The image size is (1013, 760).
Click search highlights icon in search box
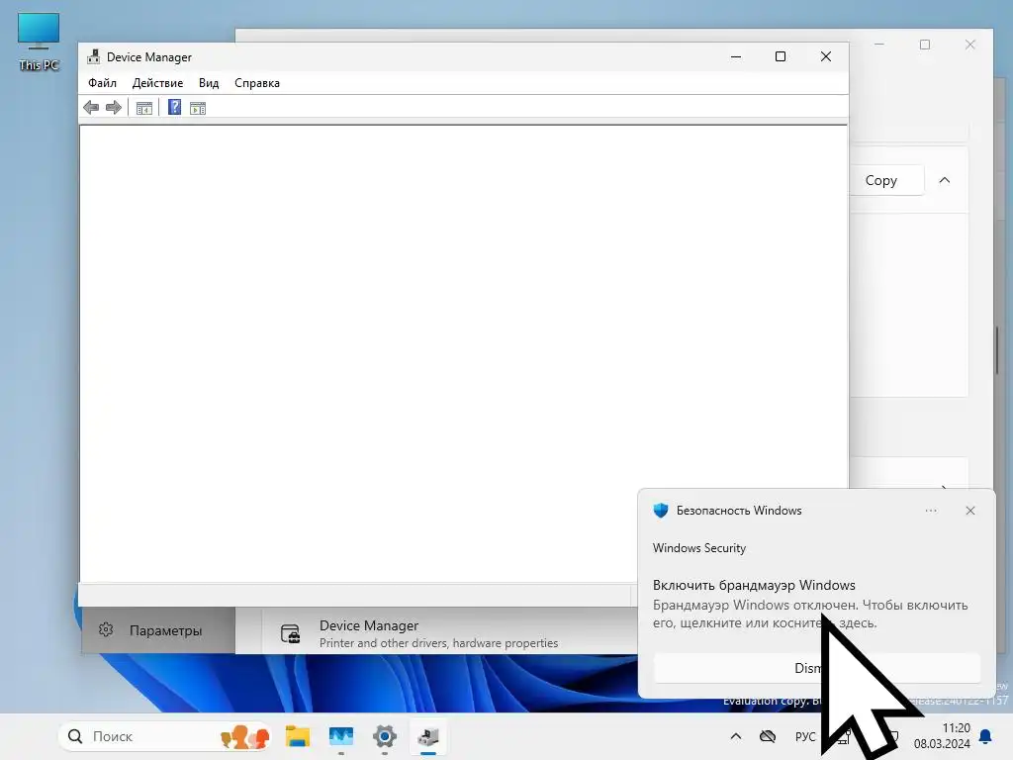244,736
